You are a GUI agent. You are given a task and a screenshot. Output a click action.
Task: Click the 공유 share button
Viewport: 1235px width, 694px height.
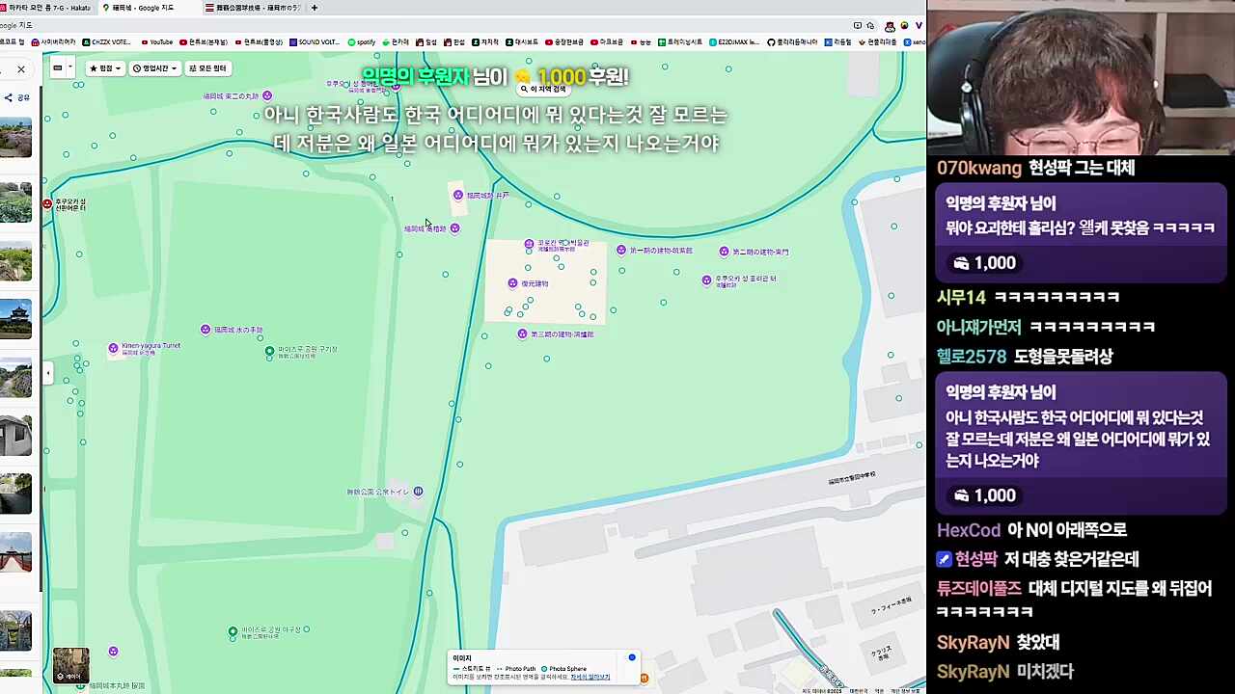[16, 97]
